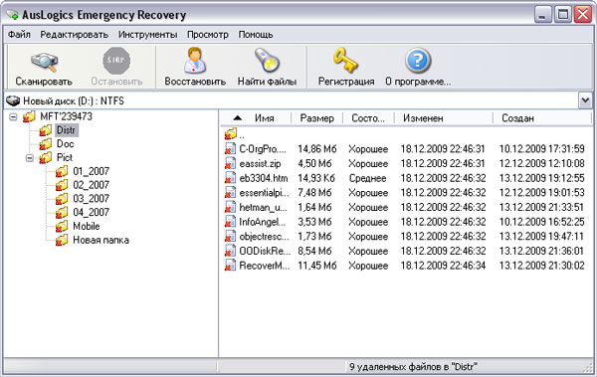
Task: Click the Найти файлы flashlight icon
Action: [267, 61]
